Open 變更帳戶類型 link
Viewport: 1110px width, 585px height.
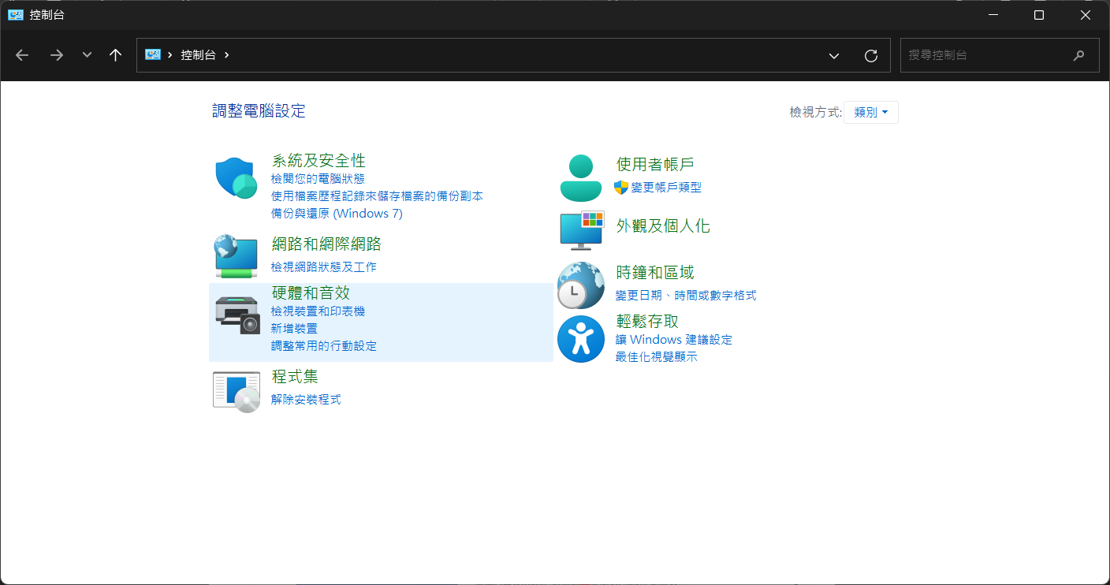tap(666, 188)
